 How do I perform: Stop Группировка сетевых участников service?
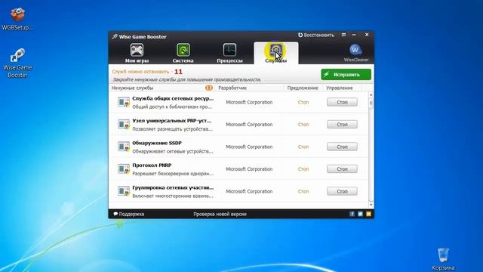[x=342, y=191]
